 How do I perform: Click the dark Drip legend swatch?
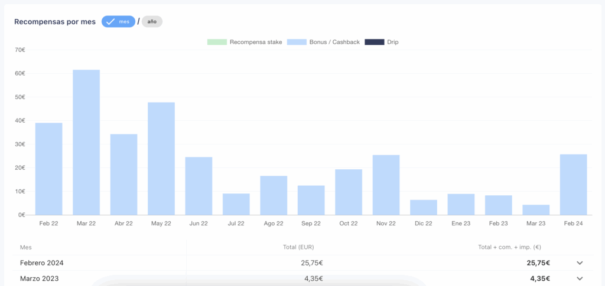pos(374,42)
